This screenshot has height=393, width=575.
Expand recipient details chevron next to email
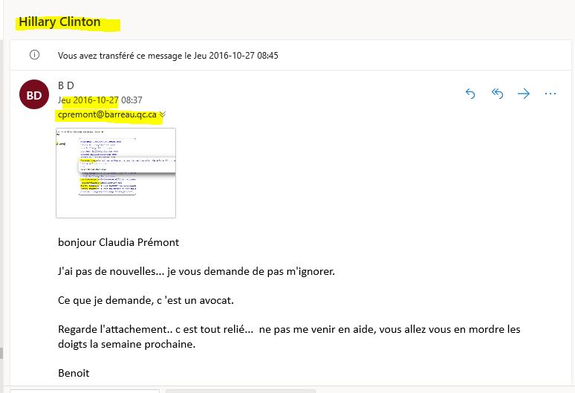pyautogui.click(x=163, y=114)
